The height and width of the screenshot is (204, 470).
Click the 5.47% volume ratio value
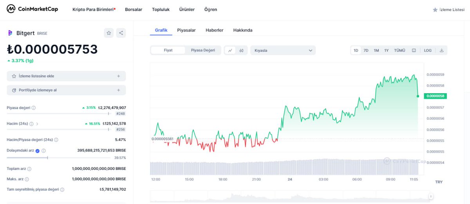pyautogui.click(x=120, y=140)
